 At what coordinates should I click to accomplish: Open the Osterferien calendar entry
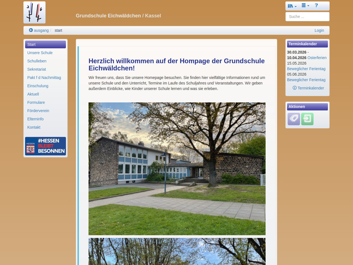point(317,58)
